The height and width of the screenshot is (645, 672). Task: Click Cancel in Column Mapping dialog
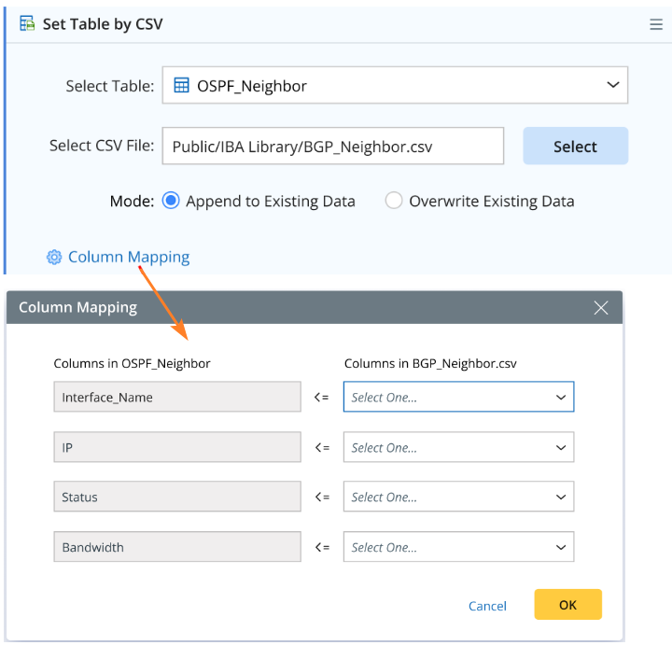[x=487, y=606]
